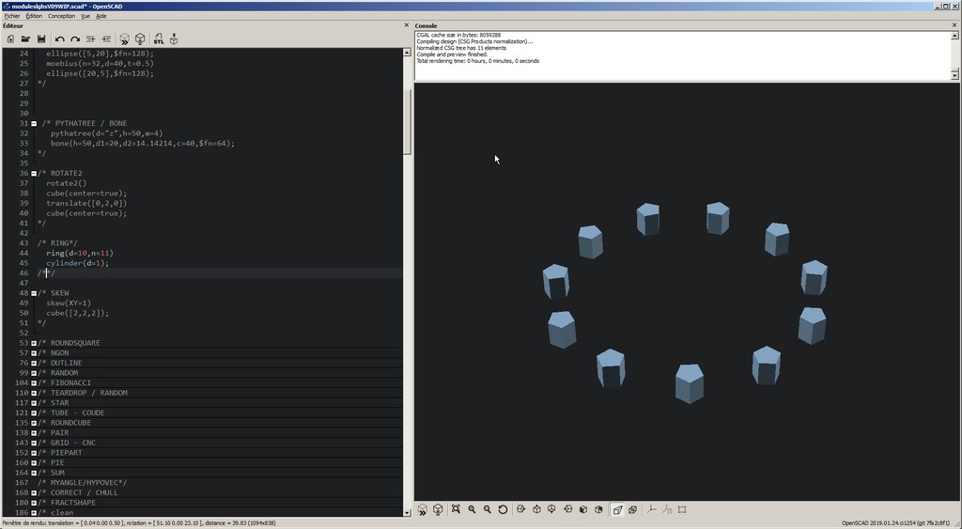Viewport: 962px width, 529px height.
Task: Undo the last edit in the editor toolbar
Action: [x=60, y=39]
